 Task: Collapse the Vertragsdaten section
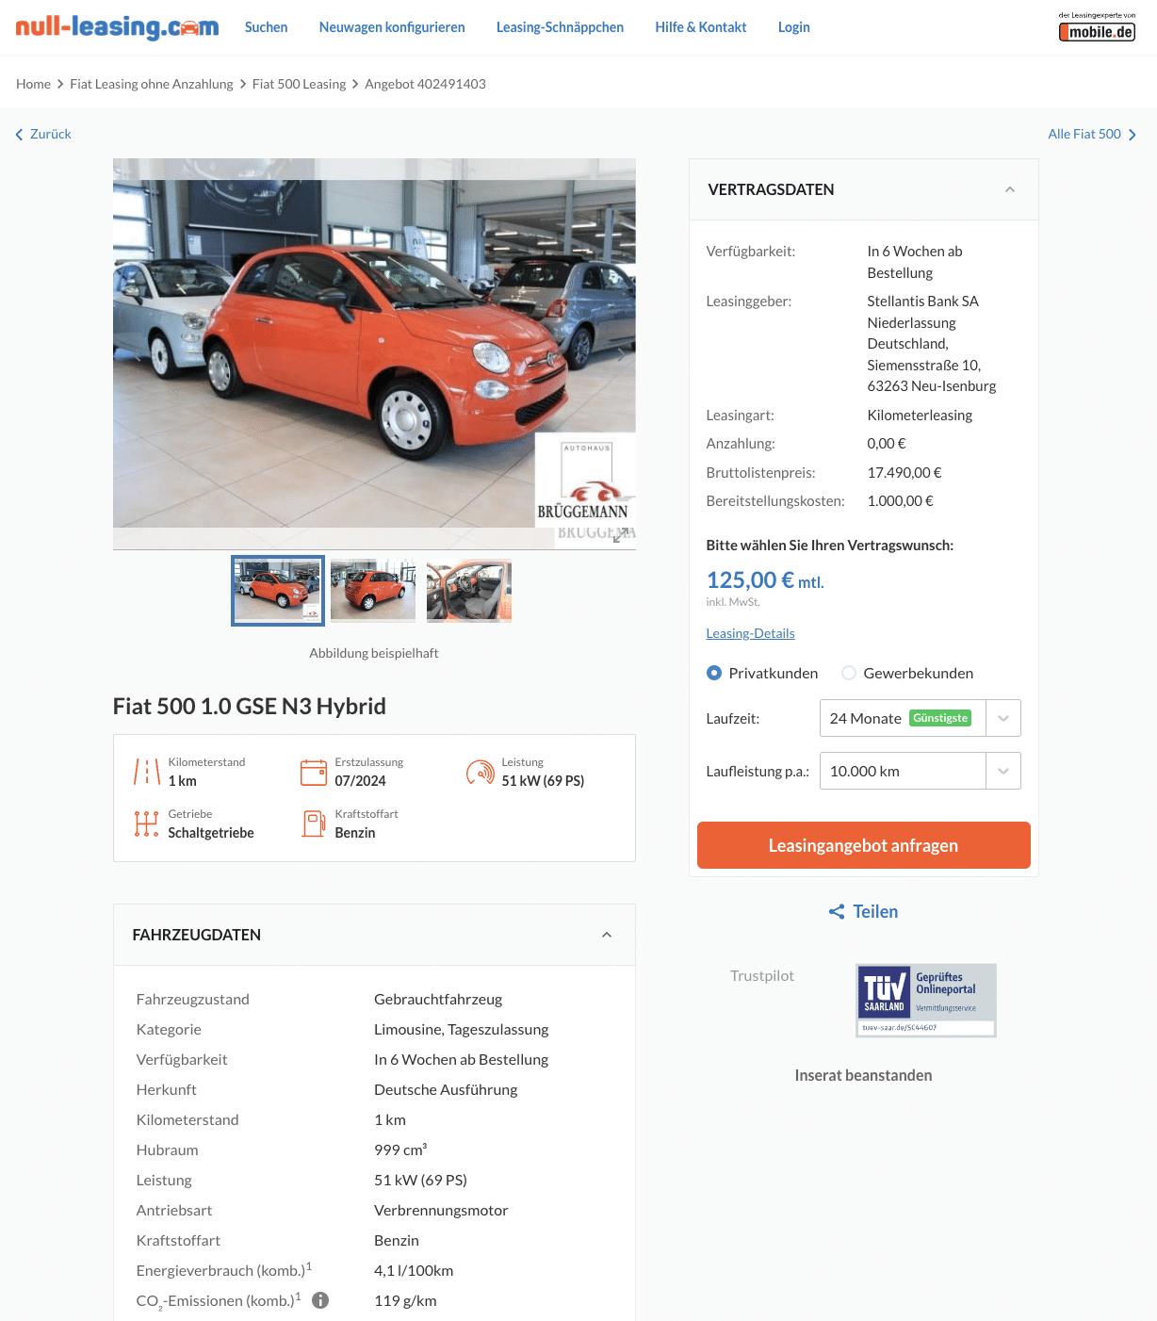[x=1010, y=189]
